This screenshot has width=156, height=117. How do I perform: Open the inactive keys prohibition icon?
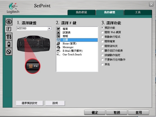9,52
